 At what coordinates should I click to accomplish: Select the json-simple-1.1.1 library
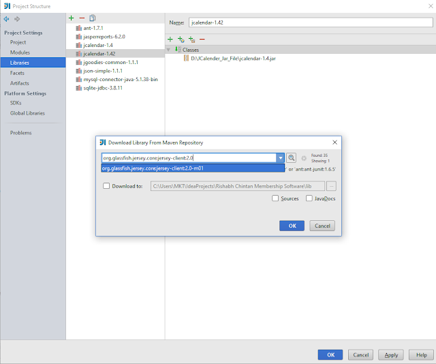(115, 71)
